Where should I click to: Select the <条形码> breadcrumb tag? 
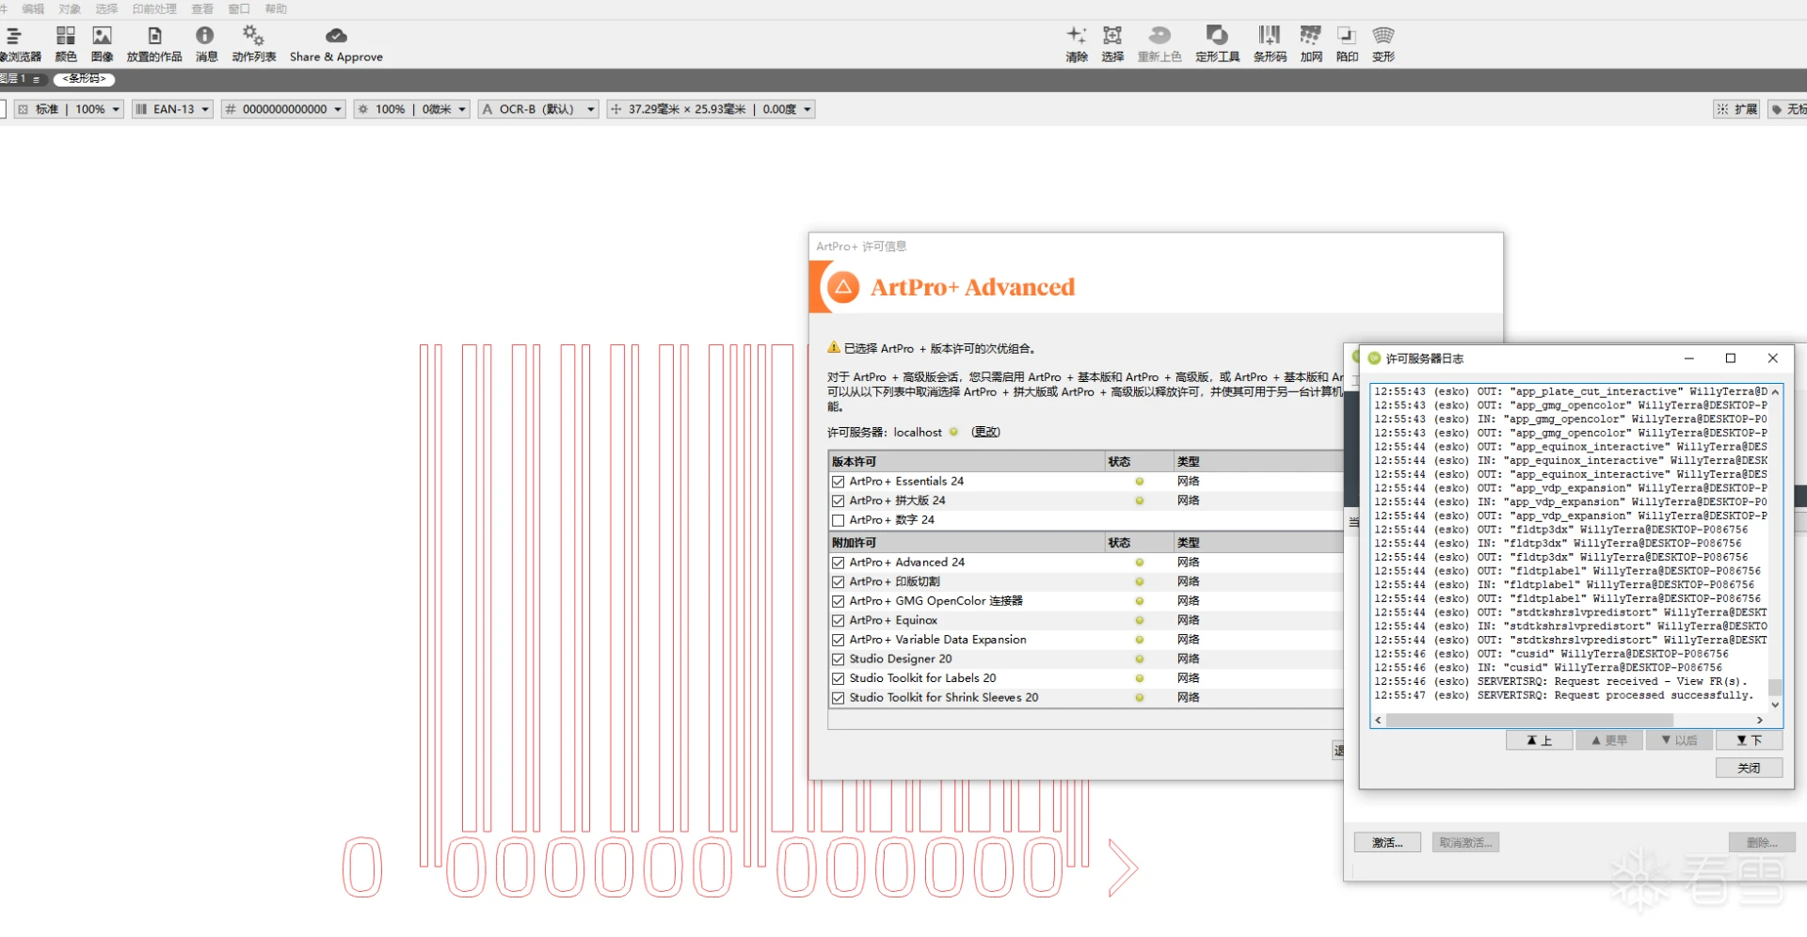84,79
